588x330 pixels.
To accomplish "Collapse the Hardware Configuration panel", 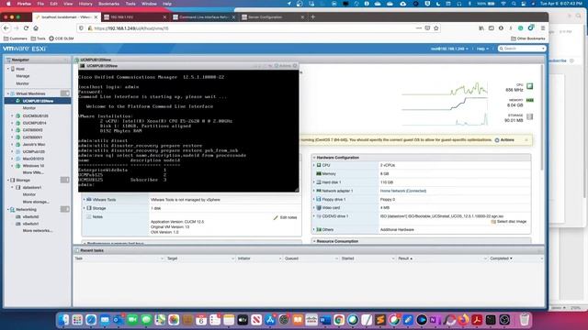I will 314,158.
